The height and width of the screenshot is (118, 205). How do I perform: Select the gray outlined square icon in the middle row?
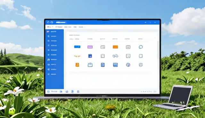point(103,56)
